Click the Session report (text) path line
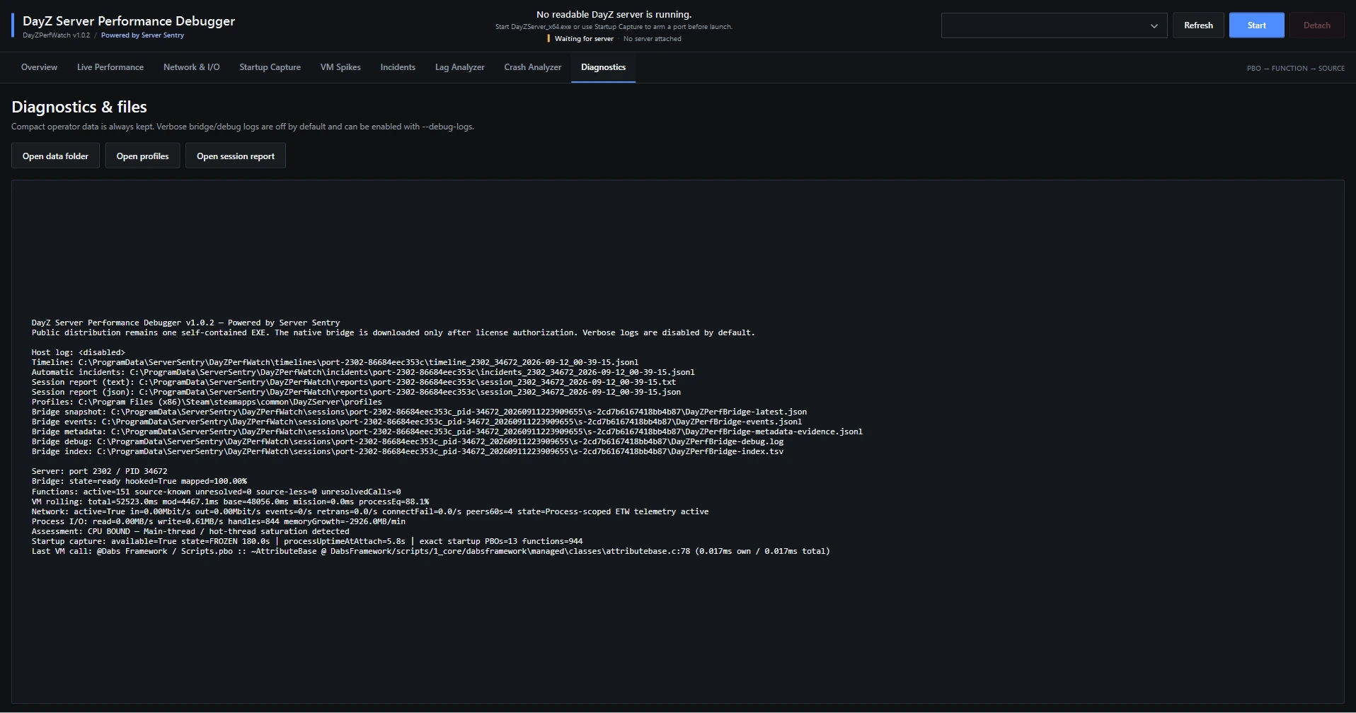 [x=353, y=382]
